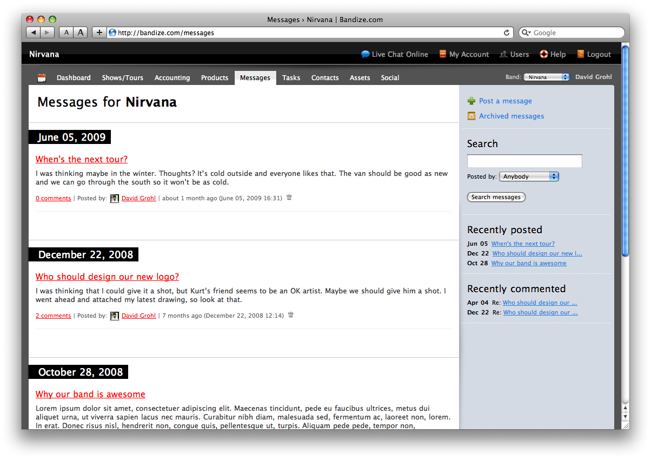
Task: Click the Google search magnifier icon
Action: tap(526, 32)
